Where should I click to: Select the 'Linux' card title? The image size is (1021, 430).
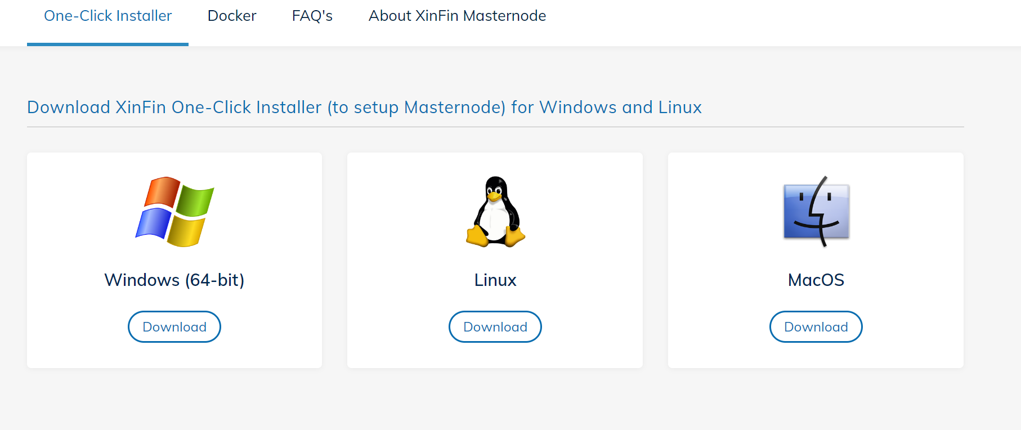[495, 280]
